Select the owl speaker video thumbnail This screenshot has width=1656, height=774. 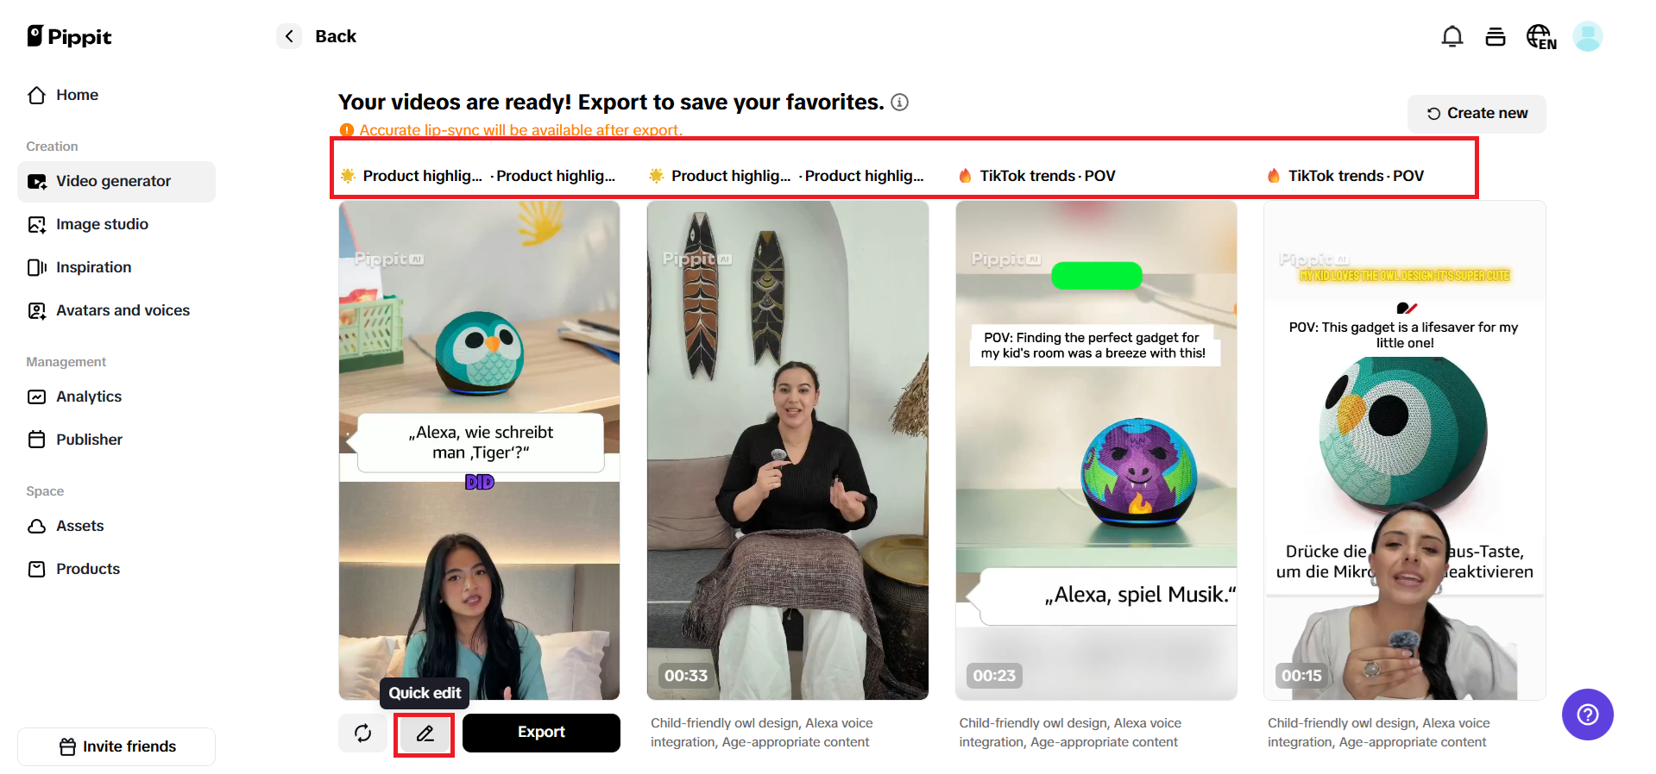pos(479,450)
